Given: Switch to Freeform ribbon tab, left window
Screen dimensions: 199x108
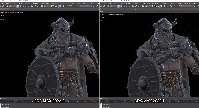Looking at the screenshot, I should [x=5, y=9].
